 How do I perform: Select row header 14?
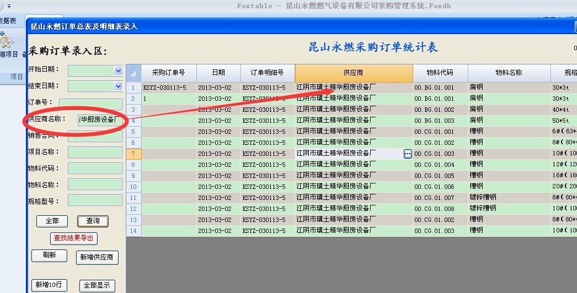click(x=133, y=231)
